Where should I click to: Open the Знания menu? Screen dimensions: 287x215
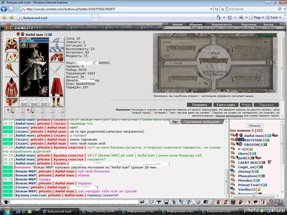(177, 24)
